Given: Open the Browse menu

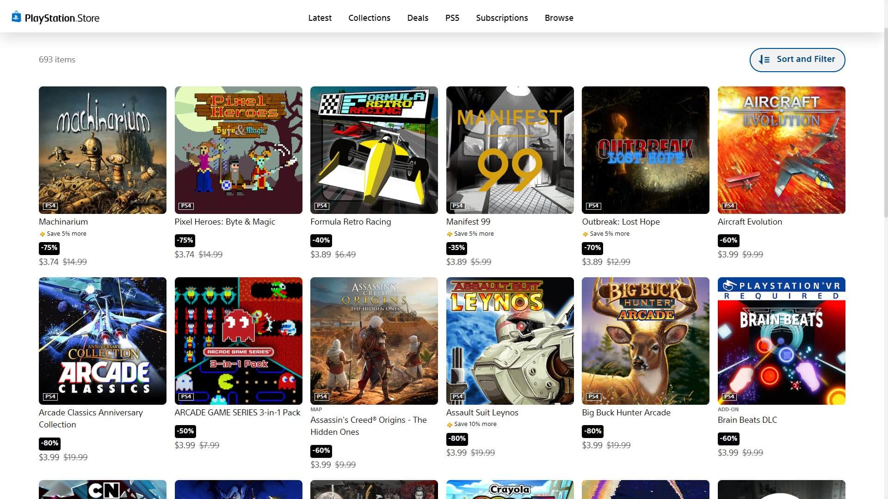Looking at the screenshot, I should point(559,18).
